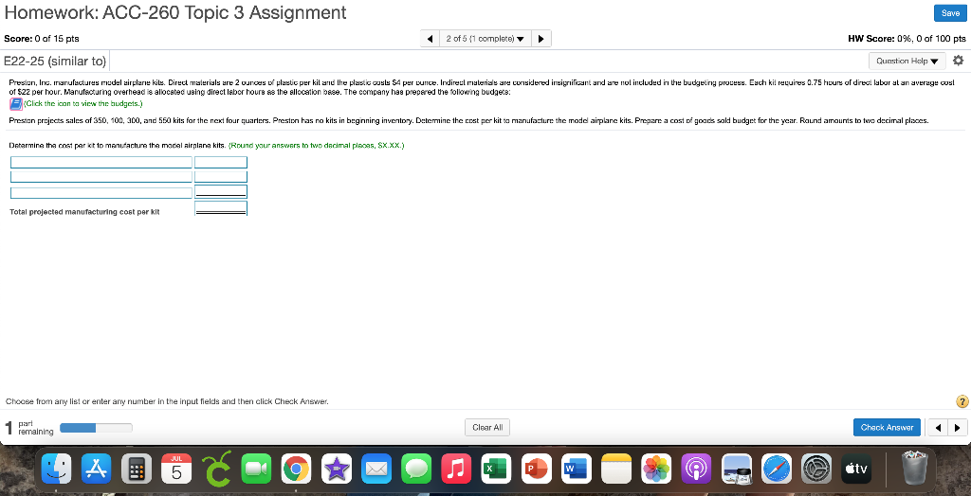The width and height of the screenshot is (971, 496).
Task: Open Mail from the dock
Action: (x=376, y=469)
